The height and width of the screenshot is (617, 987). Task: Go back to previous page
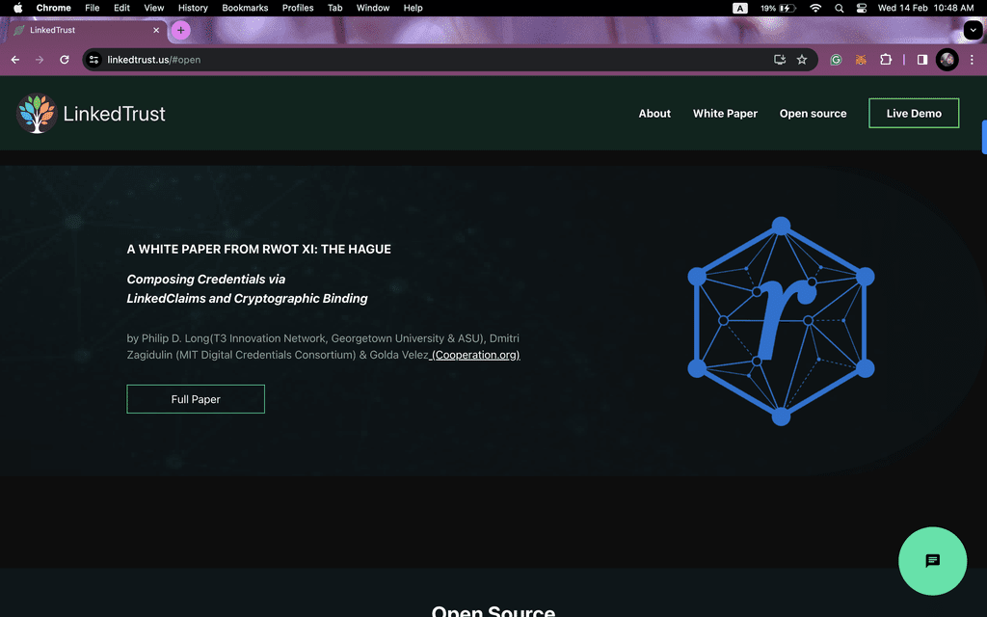[15, 60]
